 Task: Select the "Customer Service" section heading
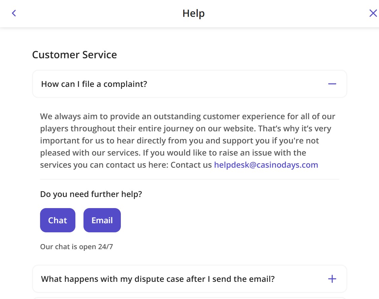pos(74,55)
